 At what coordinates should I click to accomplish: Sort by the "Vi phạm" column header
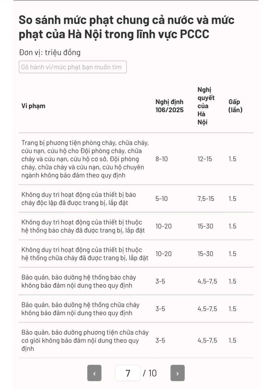coord(33,106)
